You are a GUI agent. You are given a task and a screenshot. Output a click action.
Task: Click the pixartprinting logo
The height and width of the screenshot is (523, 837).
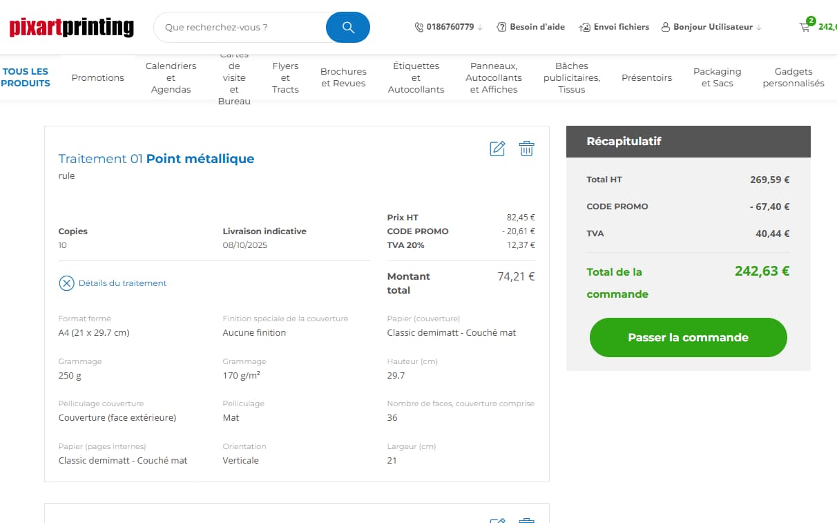tap(72, 28)
